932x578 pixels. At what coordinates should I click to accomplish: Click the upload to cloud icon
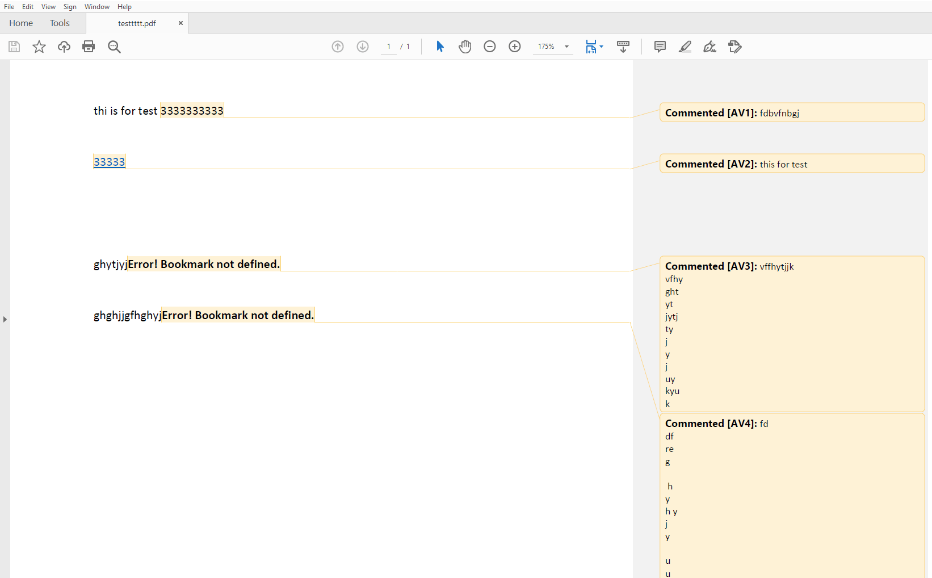[64, 47]
